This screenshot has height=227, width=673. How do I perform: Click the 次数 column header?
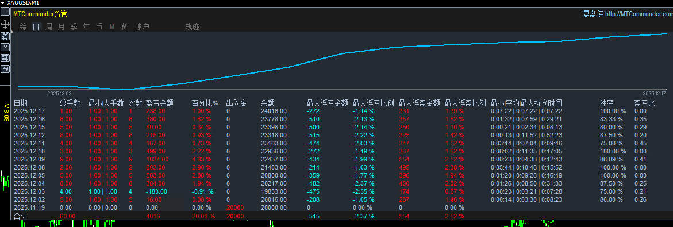coord(136,103)
